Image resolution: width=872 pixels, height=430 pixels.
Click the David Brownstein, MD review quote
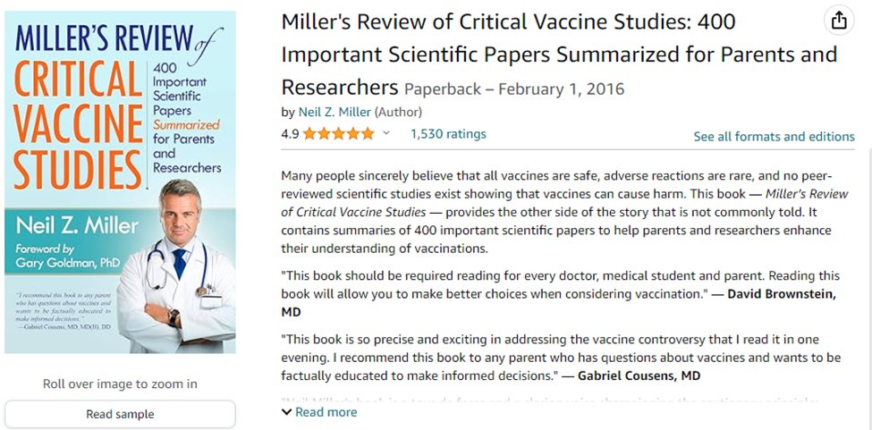pyautogui.click(x=561, y=294)
